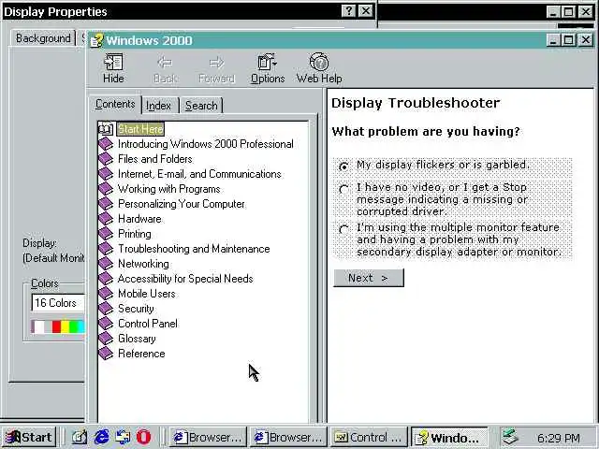Open the Troubleshooting and Maintenance topic

click(194, 249)
